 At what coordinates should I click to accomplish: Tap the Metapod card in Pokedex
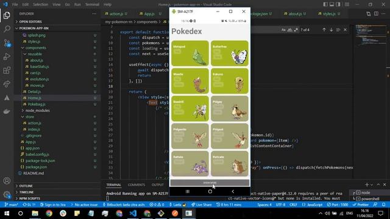190,54
